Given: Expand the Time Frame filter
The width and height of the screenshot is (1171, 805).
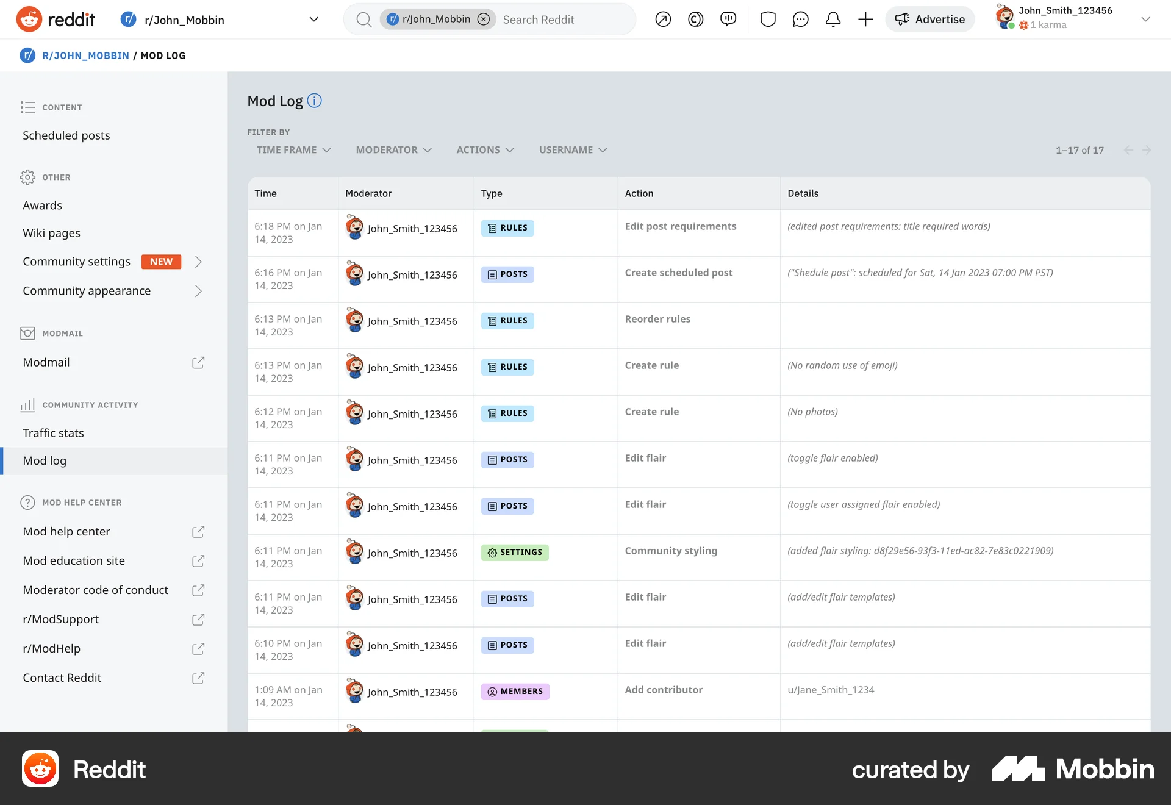Looking at the screenshot, I should coord(293,149).
